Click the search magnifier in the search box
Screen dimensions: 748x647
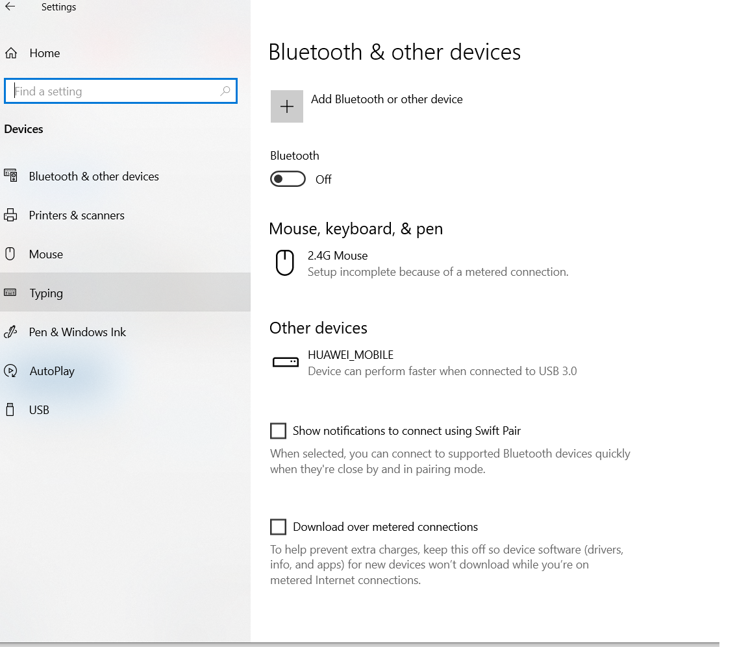pyautogui.click(x=223, y=91)
